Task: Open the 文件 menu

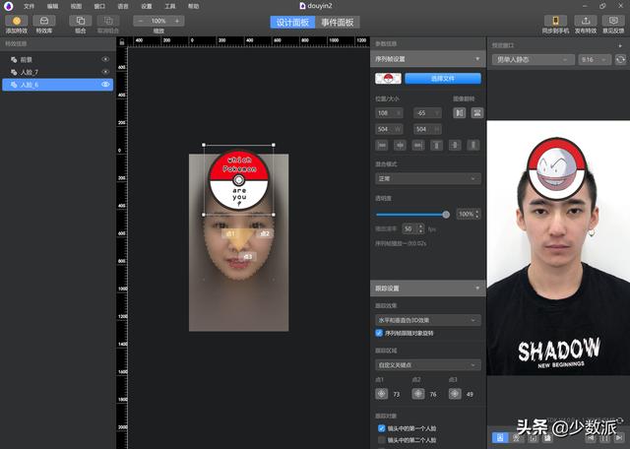Action: tap(30, 6)
